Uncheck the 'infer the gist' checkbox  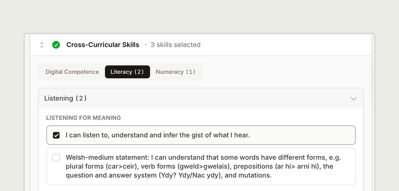(56, 135)
